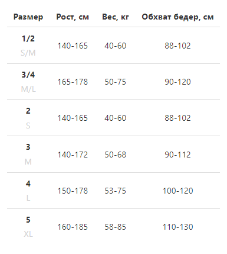The width and height of the screenshot is (227, 254).
Task: Click height value 150-178
Action: click(x=73, y=191)
